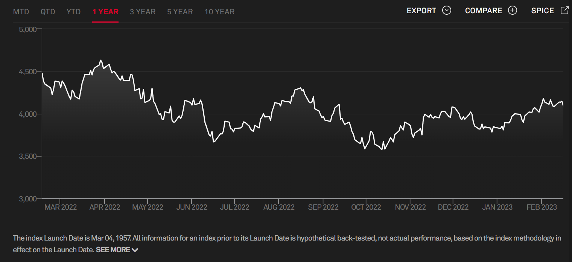This screenshot has width=572, height=262.
Task: Open the EXPORT menu
Action: pyautogui.click(x=421, y=11)
